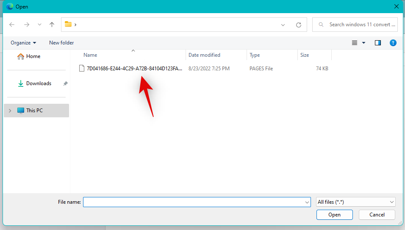Close the Open dialog window

coord(397,6)
